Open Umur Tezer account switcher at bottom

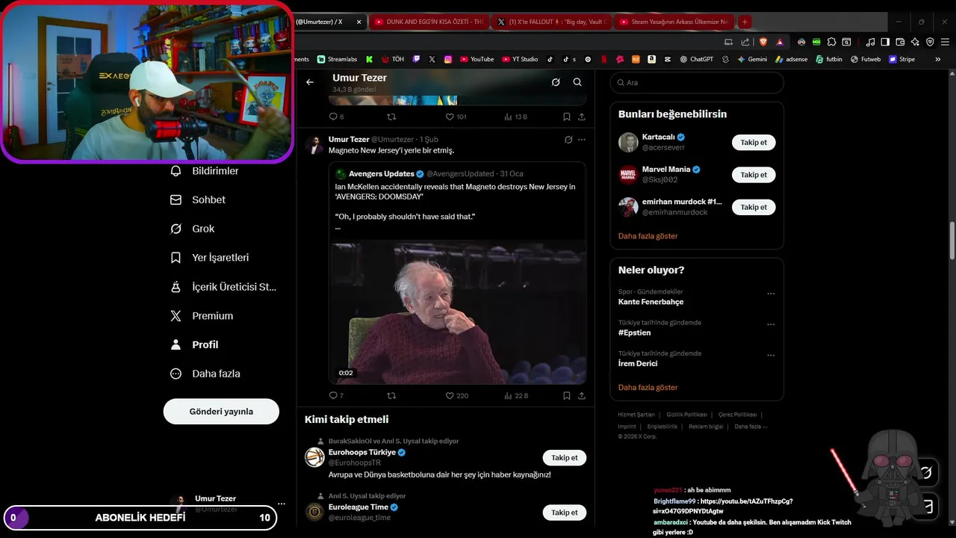[220, 504]
